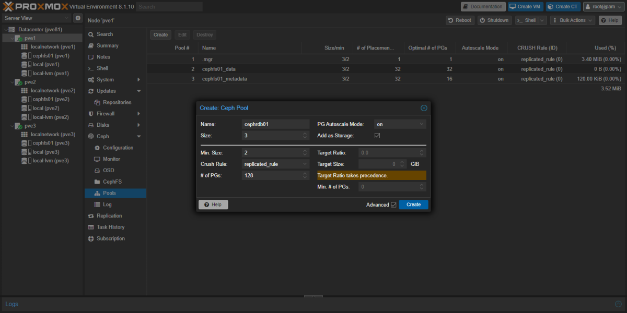This screenshot has width=627, height=313.
Task: Adjust the Size spinner
Action: pyautogui.click(x=306, y=136)
